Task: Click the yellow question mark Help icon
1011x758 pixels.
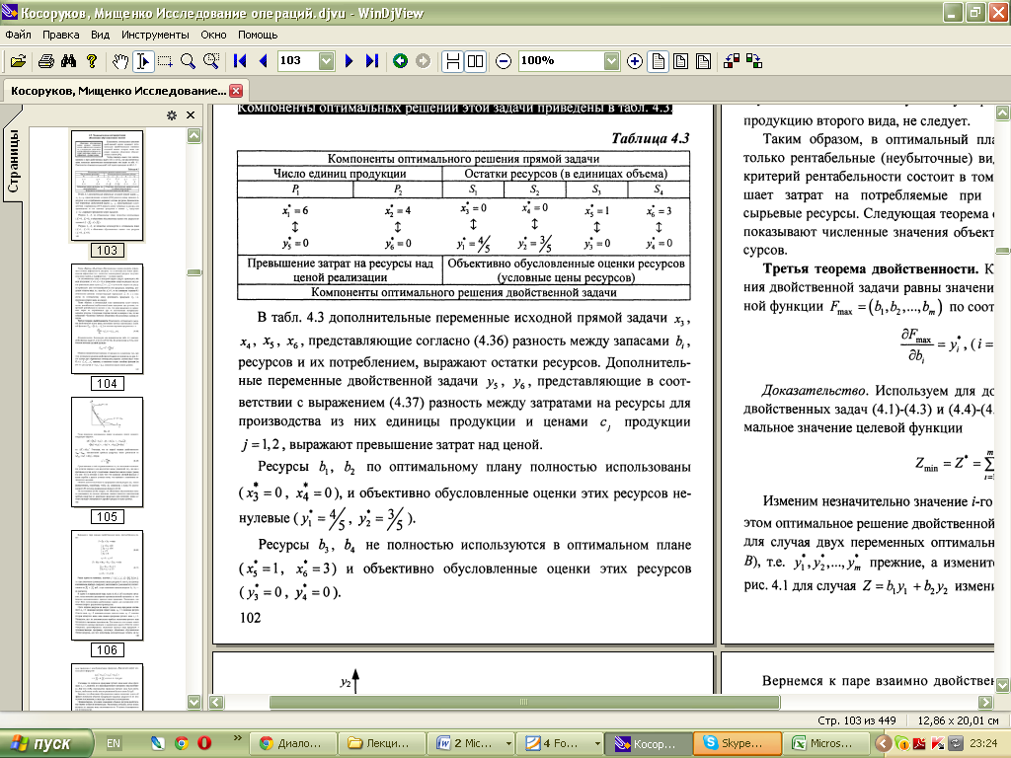Action: [92, 61]
